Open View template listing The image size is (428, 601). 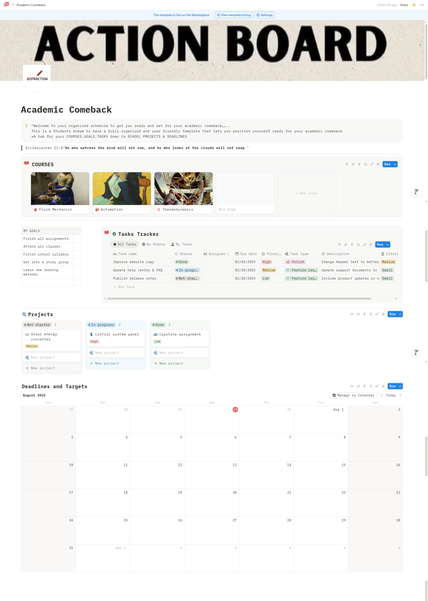[x=233, y=15]
